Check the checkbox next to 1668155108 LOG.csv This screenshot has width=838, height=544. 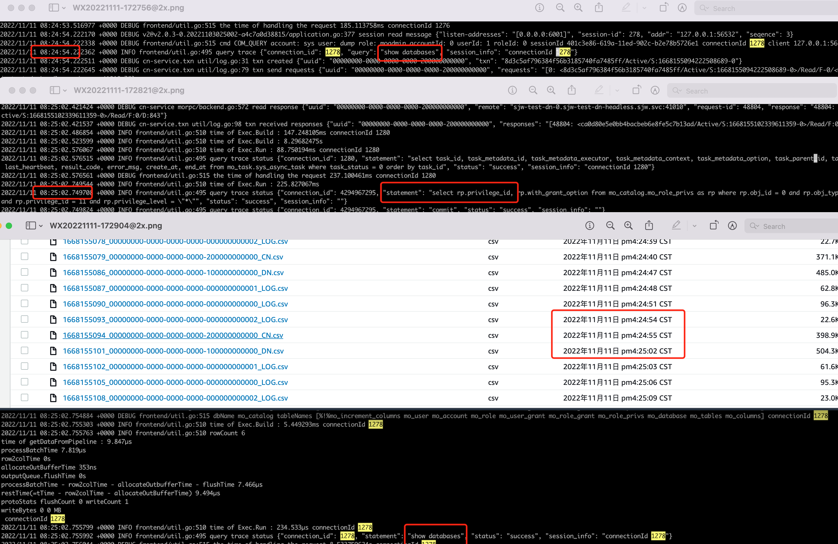click(x=24, y=398)
